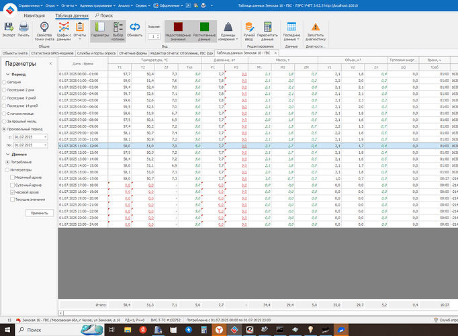458x336 pixels.
Task: Collapse the 'Период' section
Action: click(7, 73)
